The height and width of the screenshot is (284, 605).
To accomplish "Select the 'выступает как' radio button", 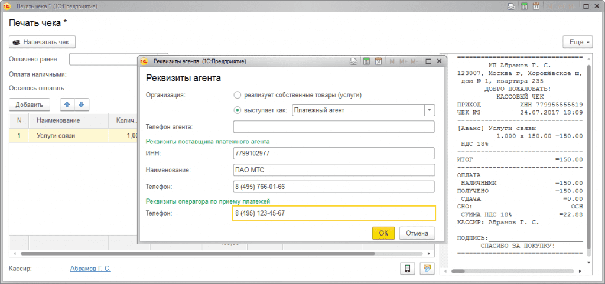I will coord(238,110).
